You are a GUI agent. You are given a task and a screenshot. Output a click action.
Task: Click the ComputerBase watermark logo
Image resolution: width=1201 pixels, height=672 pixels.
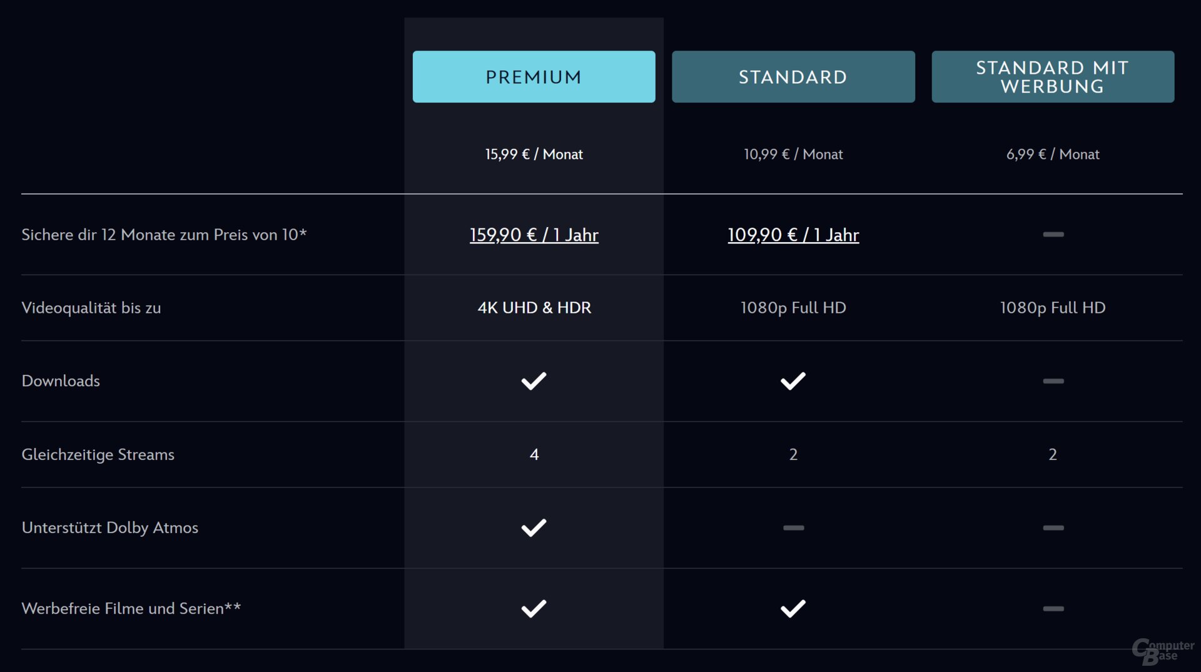click(x=1162, y=651)
